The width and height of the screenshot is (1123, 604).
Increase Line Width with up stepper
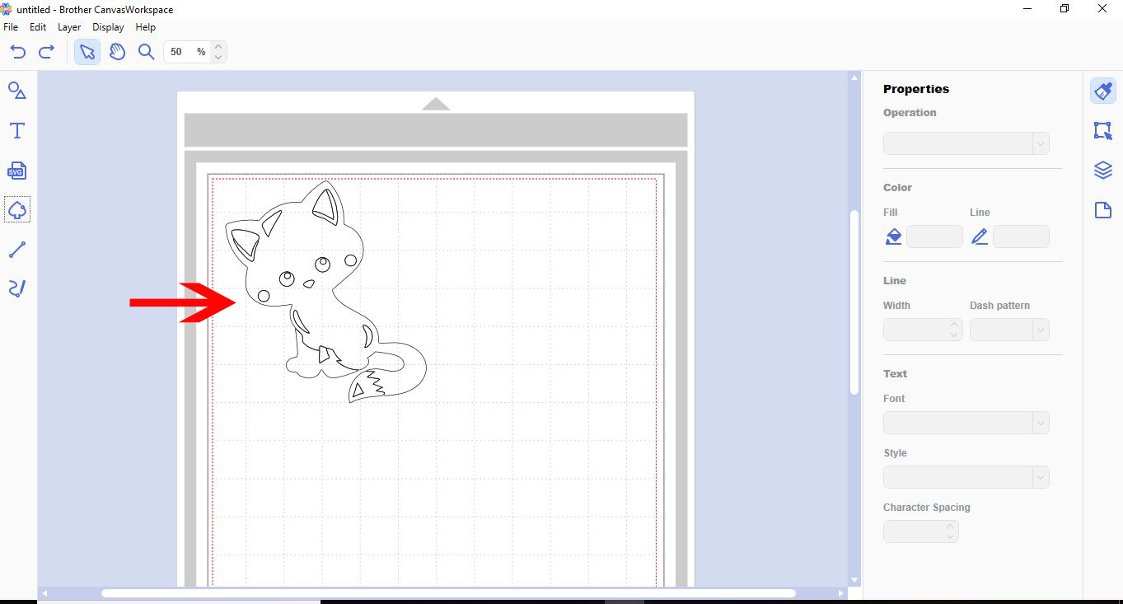(x=954, y=325)
